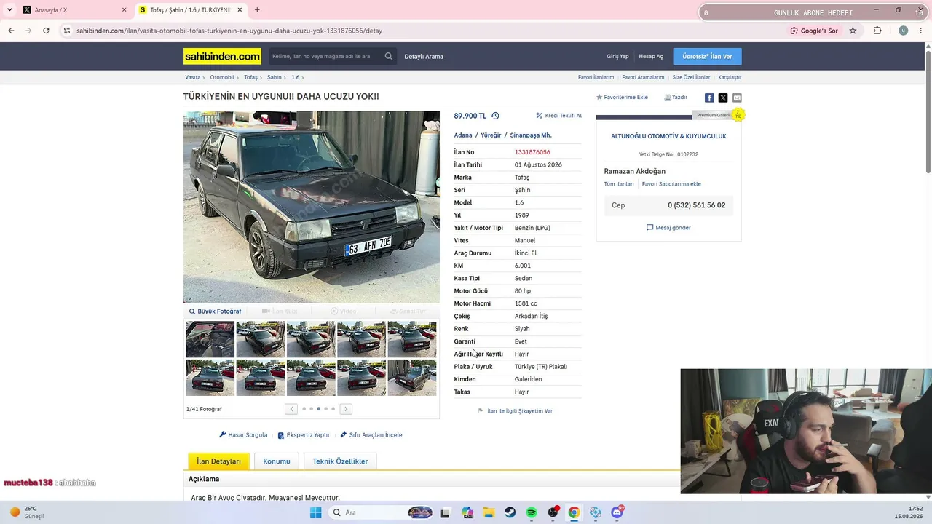Click the Vasıta breadcrumb link
The image size is (932, 524).
point(192,77)
